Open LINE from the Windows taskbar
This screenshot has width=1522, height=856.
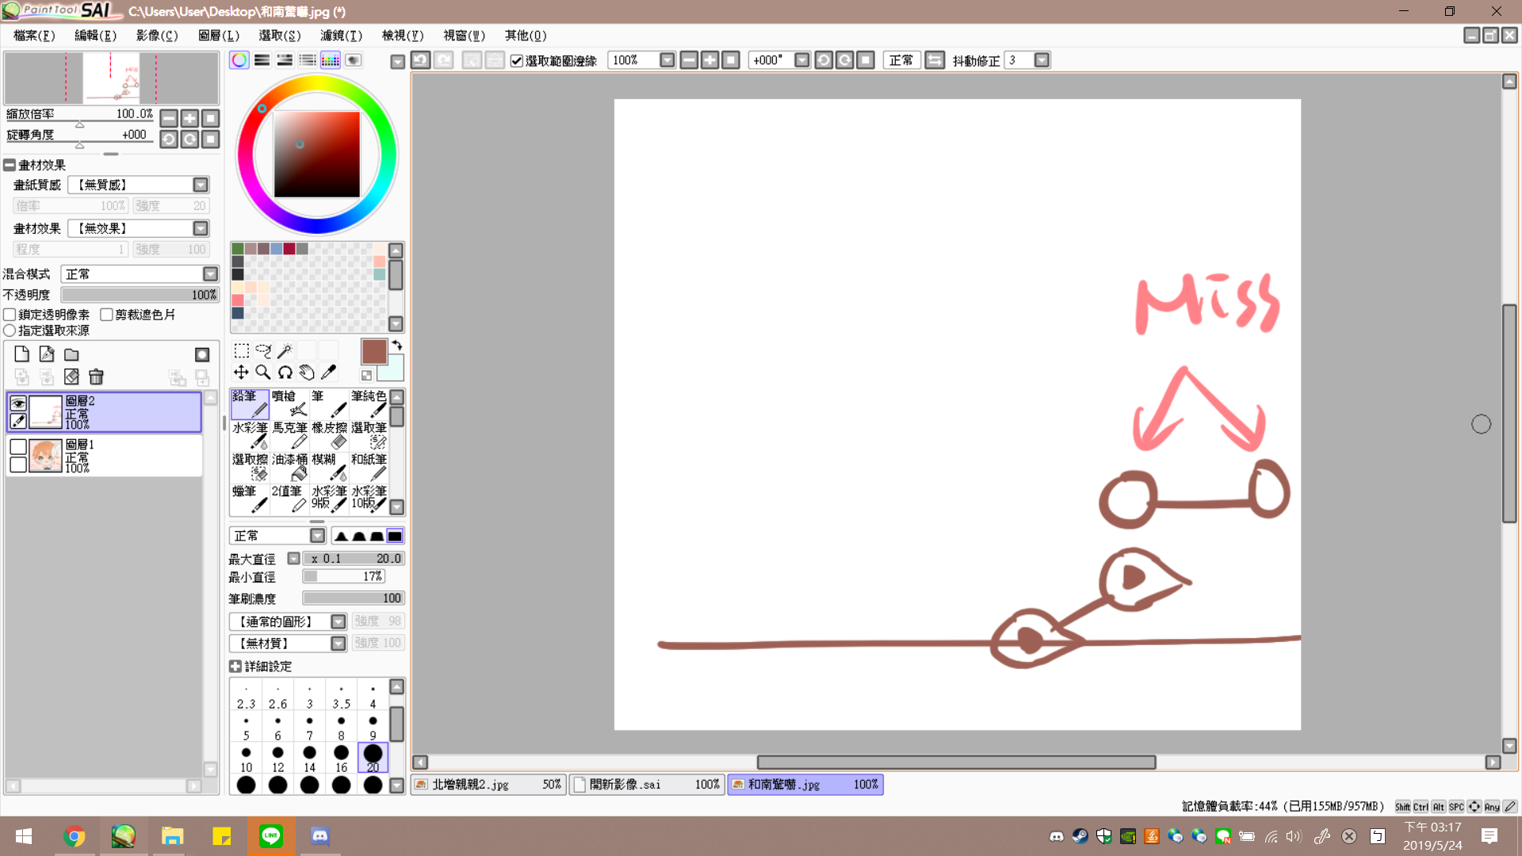coord(270,836)
